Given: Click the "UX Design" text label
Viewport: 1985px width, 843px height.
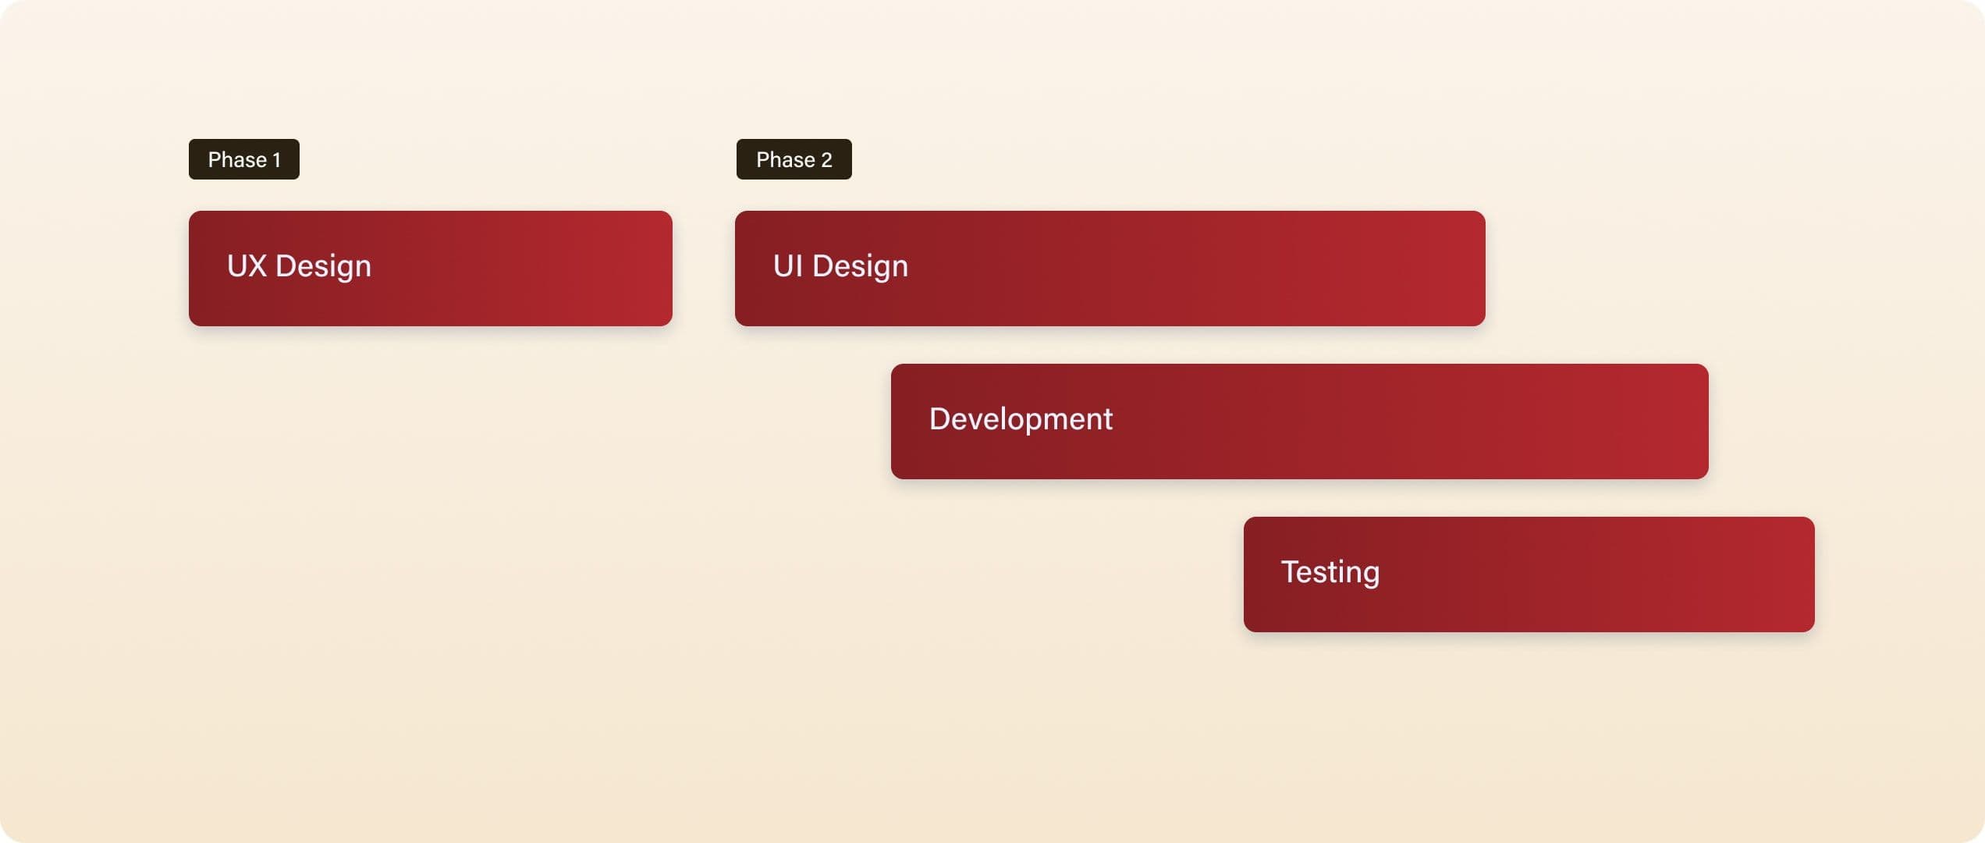Looking at the screenshot, I should (x=299, y=266).
